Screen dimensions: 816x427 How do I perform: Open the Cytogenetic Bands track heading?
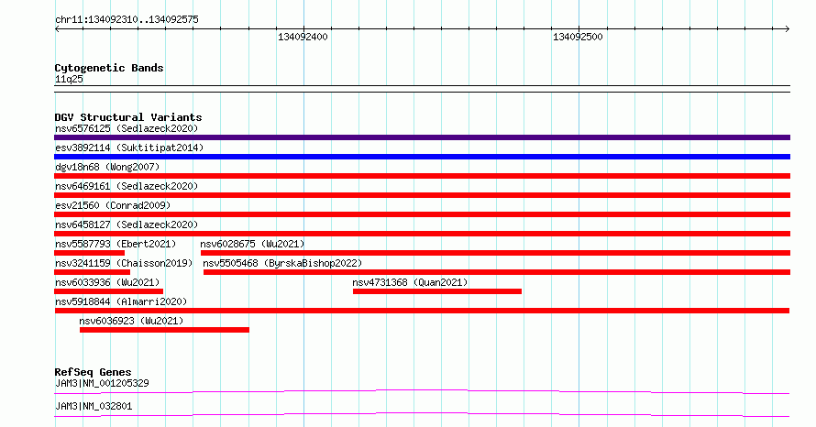[x=109, y=68]
